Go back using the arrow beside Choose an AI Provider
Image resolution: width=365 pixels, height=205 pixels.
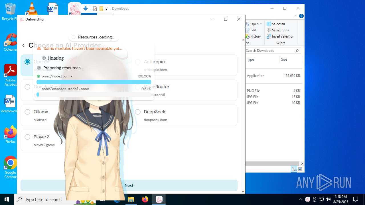coord(23,45)
